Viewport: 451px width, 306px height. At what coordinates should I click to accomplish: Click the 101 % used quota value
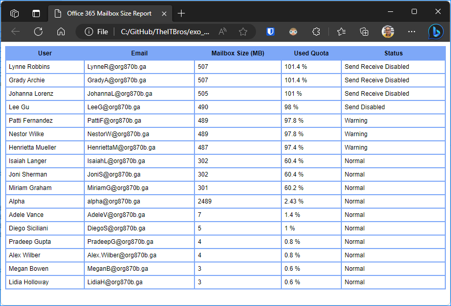293,94
